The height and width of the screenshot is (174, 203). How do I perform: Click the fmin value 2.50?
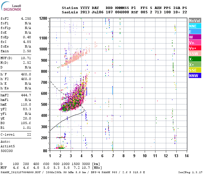coord(27,51)
